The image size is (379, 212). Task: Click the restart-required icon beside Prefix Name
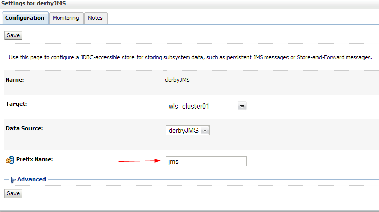pyautogui.click(x=10, y=160)
